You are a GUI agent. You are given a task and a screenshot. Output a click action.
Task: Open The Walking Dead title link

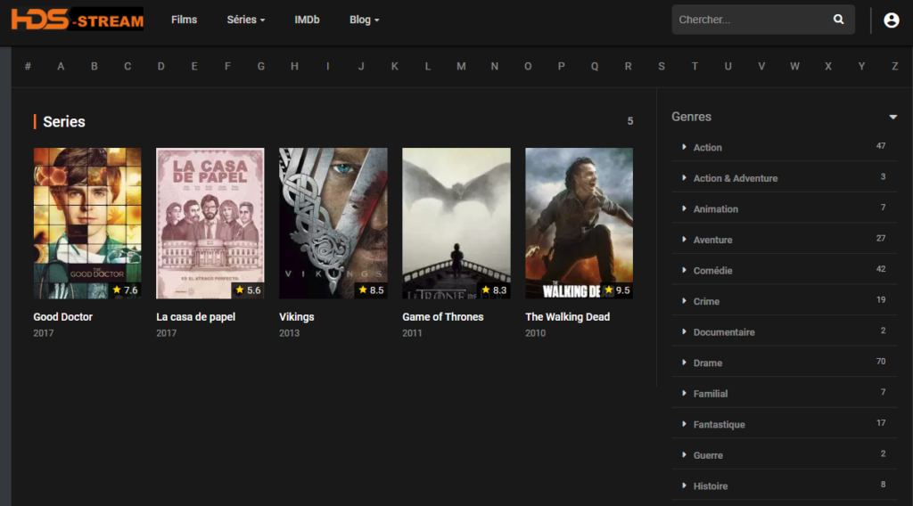(x=567, y=317)
